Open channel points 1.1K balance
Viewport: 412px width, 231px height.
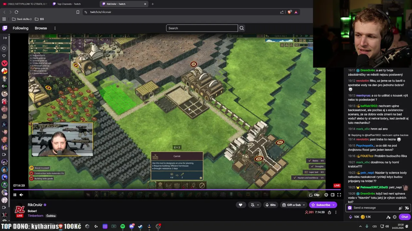pos(366,217)
